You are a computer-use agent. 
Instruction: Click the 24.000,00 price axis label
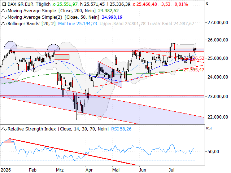click(218, 77)
